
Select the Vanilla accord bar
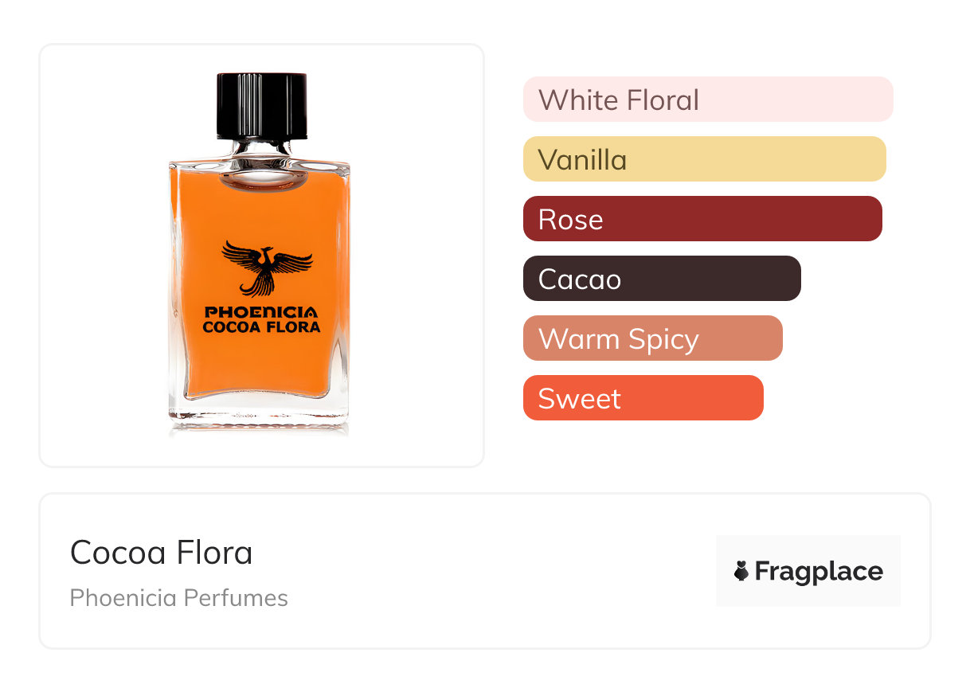click(704, 159)
